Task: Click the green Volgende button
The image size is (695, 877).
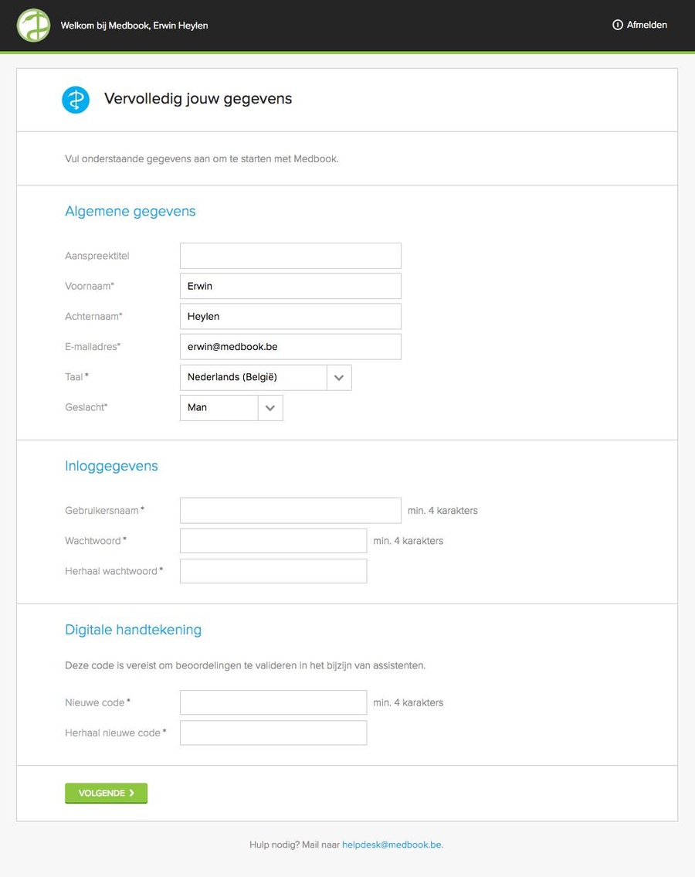Action: tap(107, 793)
